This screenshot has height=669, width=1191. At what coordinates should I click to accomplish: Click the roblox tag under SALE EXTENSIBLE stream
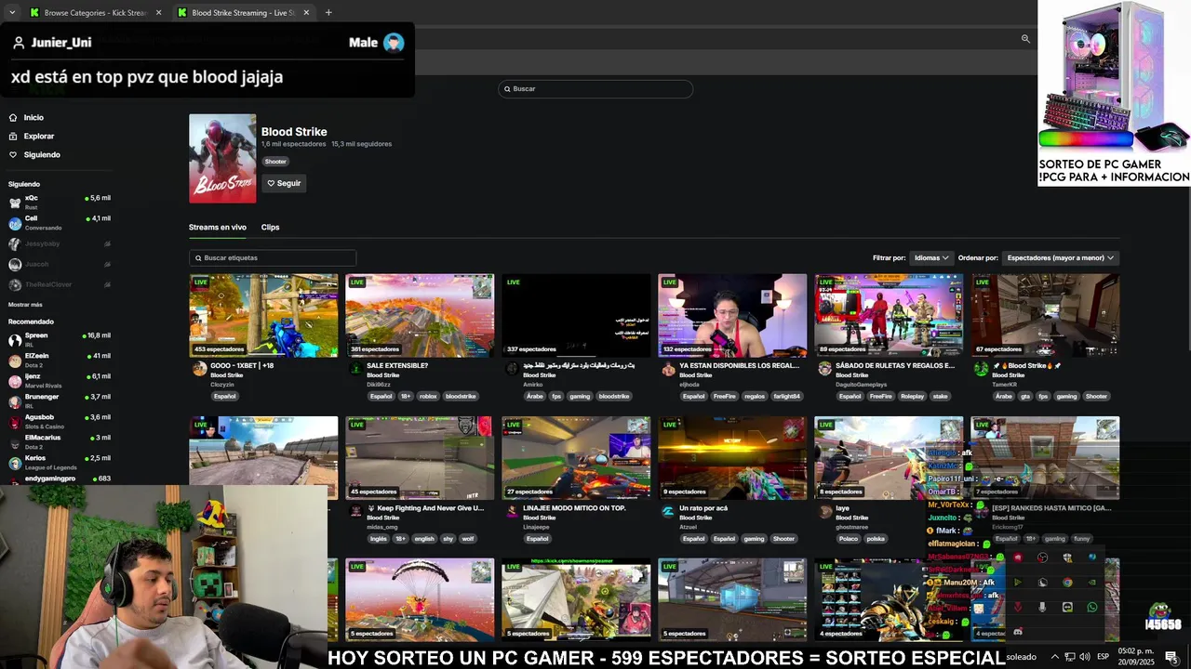428,396
